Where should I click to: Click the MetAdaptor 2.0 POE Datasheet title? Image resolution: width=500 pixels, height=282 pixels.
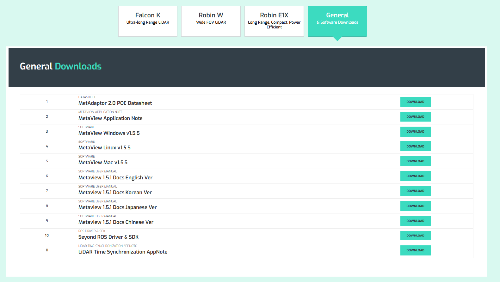point(115,103)
